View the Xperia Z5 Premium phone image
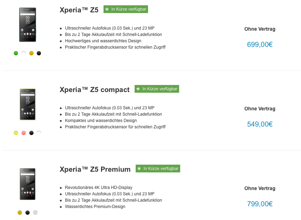 (x=28, y=184)
